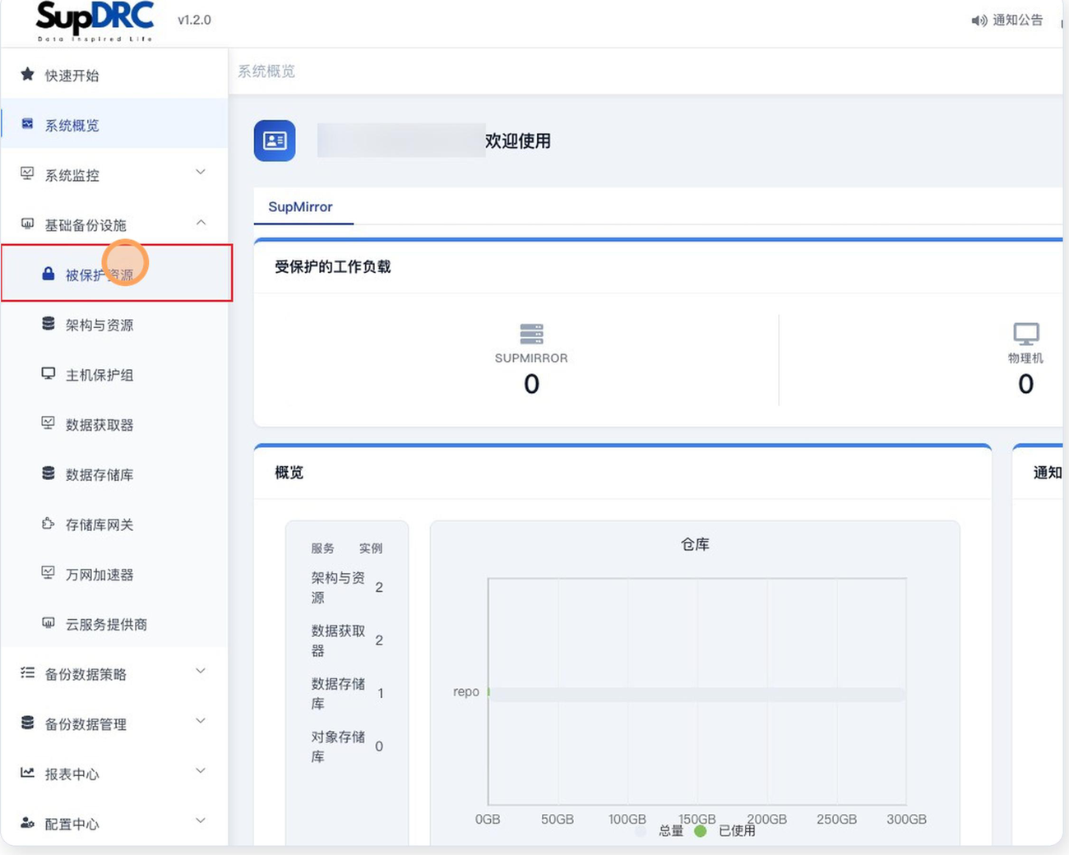The image size is (1069, 855).
Task: Expand the 系统监控 menu chevron
Action: 201,173
